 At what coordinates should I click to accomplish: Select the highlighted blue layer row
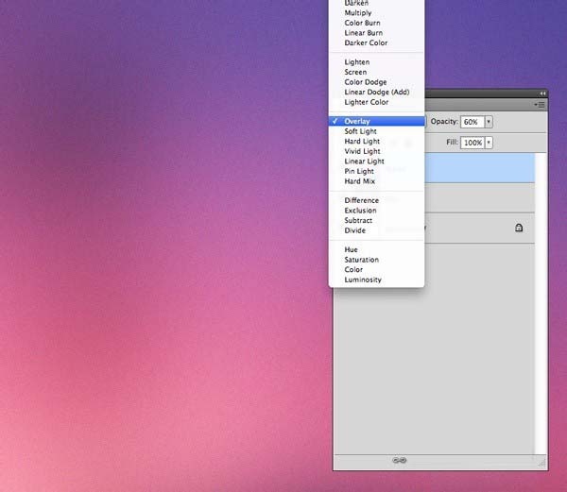point(479,167)
